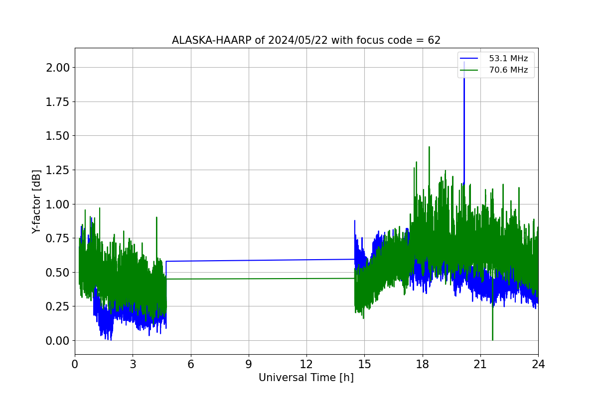Select the 53.1 MHz legend label
598x398 pixels.
[508, 59]
